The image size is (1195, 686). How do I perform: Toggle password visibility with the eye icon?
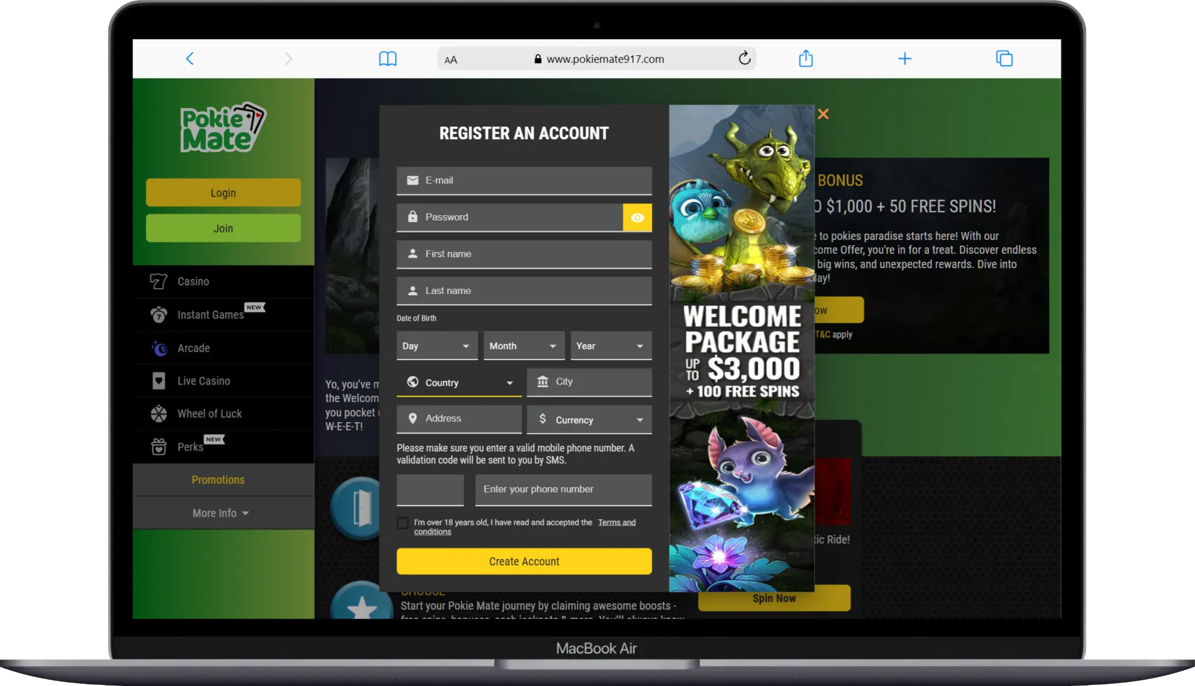pos(637,217)
